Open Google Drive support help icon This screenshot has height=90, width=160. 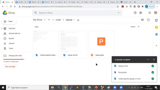click(135, 13)
